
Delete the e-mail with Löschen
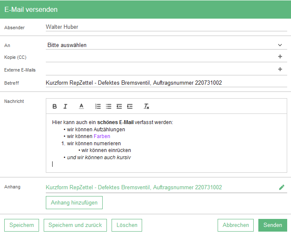coord(127,225)
